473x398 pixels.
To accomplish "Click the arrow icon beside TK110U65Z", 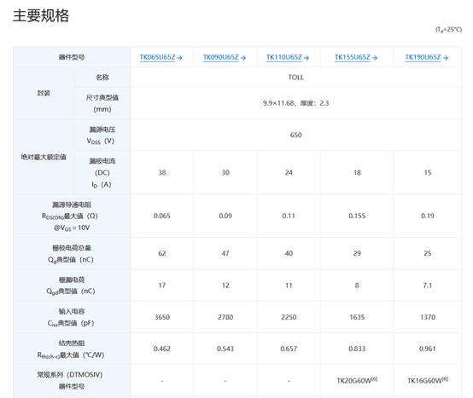I will coord(307,58).
